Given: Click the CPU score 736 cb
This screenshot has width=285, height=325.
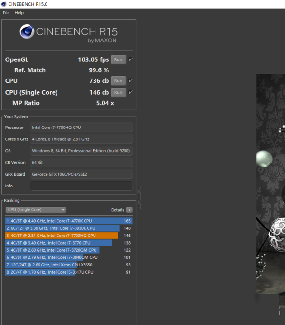Looking at the screenshot, I should [x=99, y=81].
